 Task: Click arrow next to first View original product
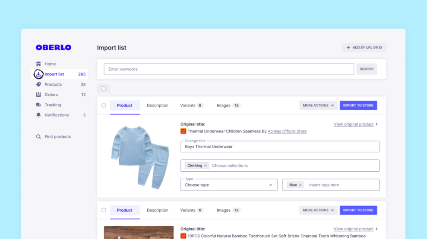click(x=377, y=124)
